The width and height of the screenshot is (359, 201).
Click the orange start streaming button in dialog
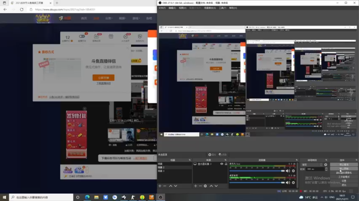pos(104,77)
